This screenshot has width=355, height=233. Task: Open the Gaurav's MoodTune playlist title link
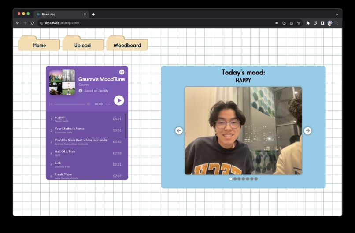point(101,79)
